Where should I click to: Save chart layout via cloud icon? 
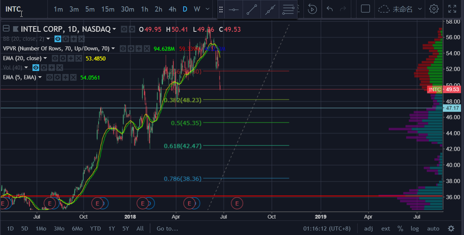tap(384, 9)
